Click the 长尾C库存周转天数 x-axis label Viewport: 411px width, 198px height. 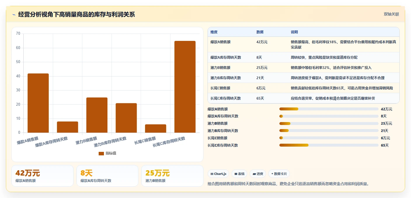coord(169,142)
